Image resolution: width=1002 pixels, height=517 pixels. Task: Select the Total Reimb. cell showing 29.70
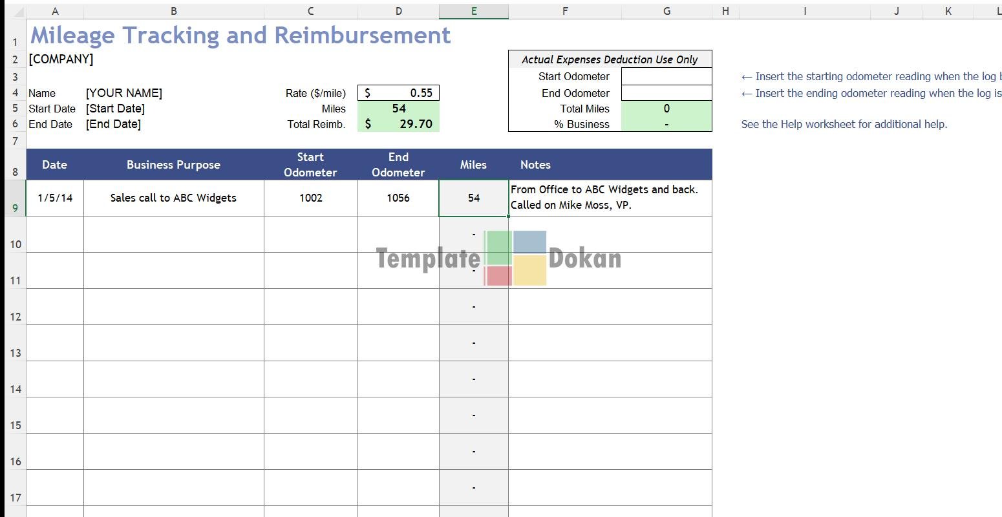398,124
